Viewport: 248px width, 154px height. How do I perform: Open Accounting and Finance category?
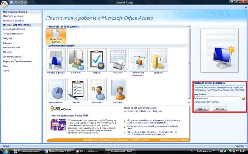pyautogui.click(x=14, y=29)
